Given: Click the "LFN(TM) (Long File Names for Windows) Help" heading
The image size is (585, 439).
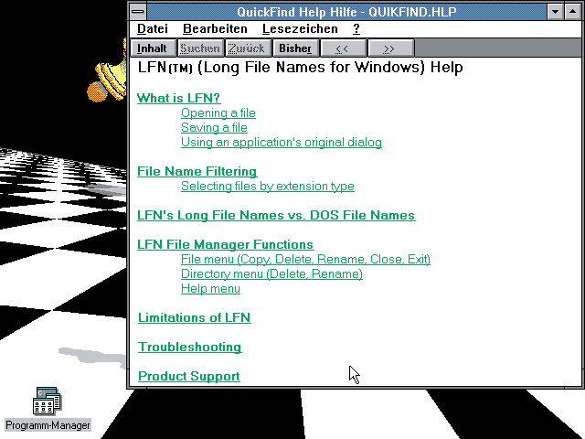Looking at the screenshot, I should (301, 68).
